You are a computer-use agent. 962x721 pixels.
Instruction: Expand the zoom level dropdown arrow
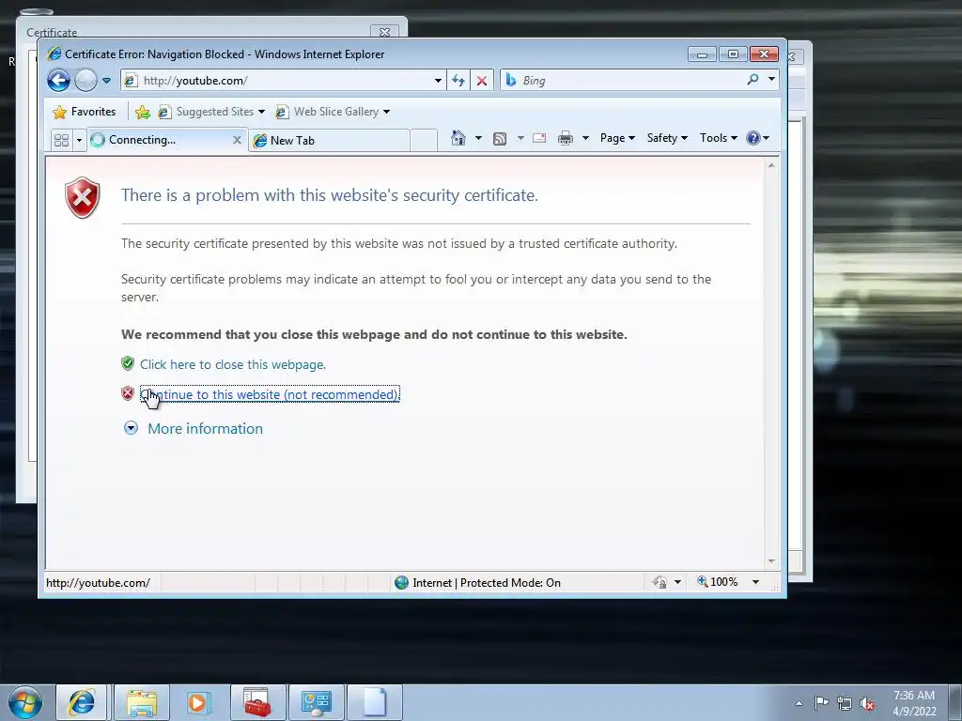coord(755,582)
